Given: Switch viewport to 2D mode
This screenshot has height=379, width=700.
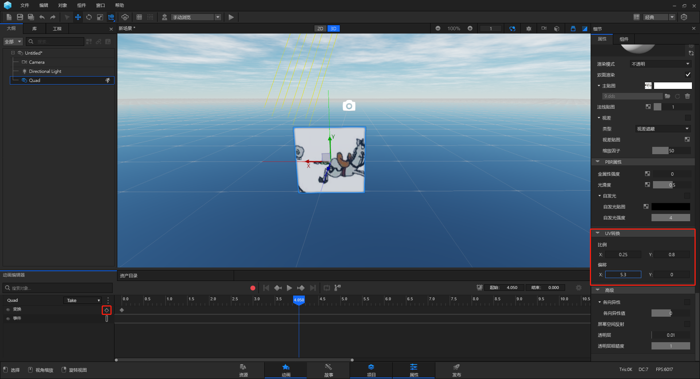Looking at the screenshot, I should pos(320,28).
